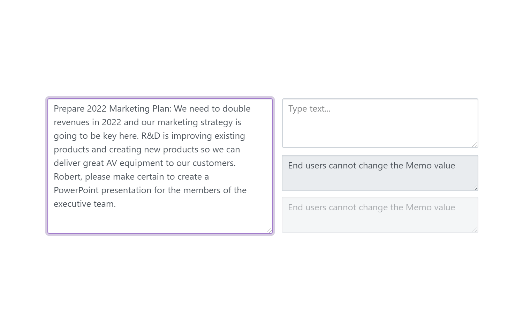Place cursor on 'R&D' in the memo
The image size is (523, 332).
pos(151,136)
